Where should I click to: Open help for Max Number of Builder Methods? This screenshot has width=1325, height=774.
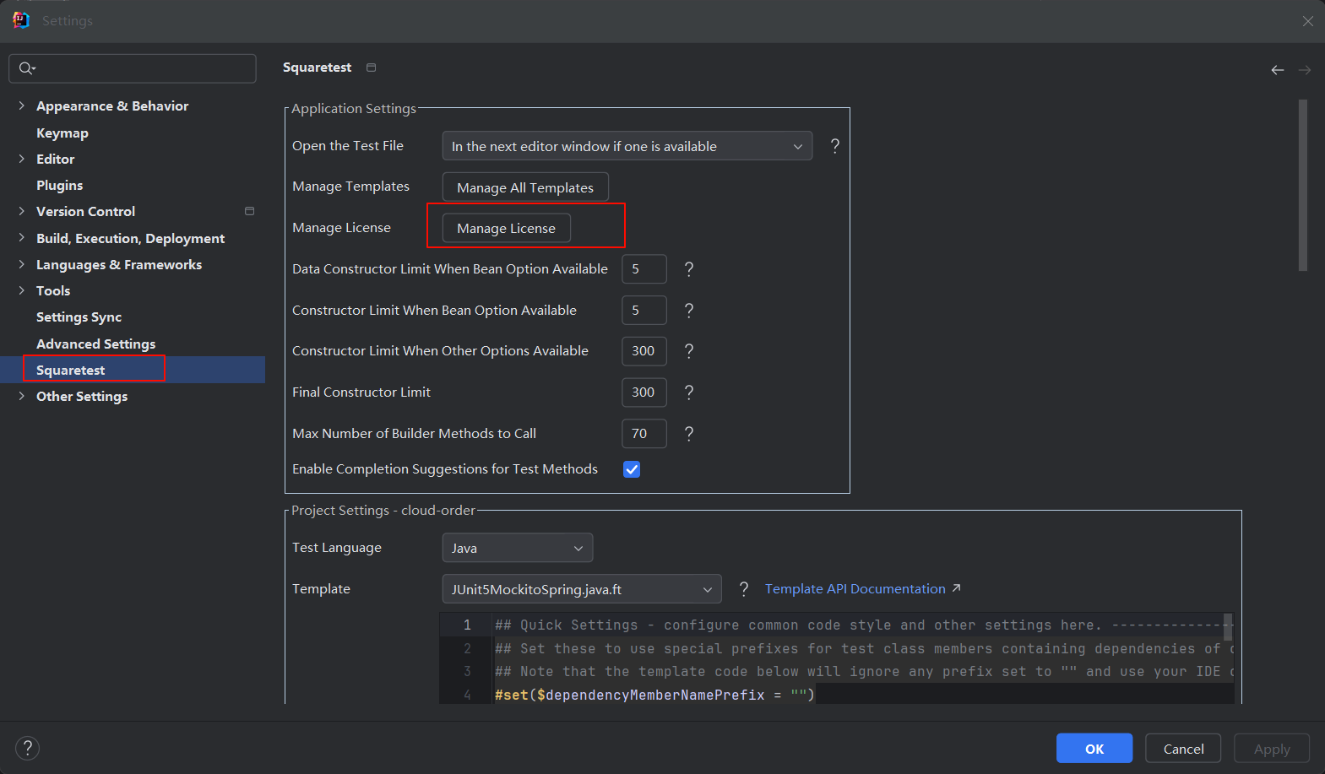point(689,434)
